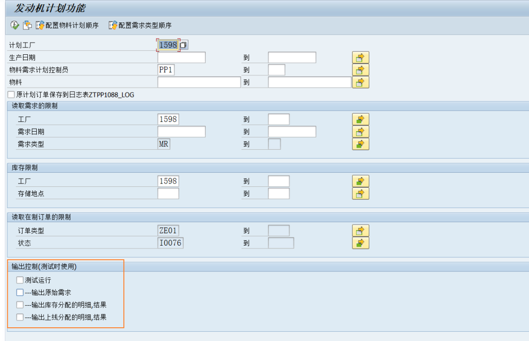Click the 订单类型 to field
Screen dimensions: 529x341
point(279,231)
